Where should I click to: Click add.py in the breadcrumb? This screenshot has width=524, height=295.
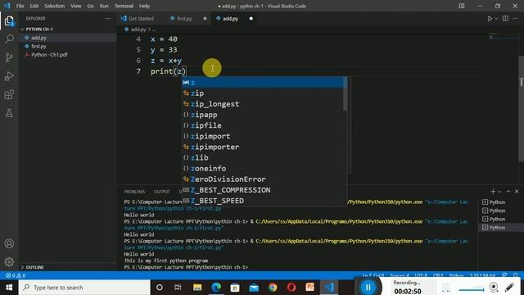(138, 29)
